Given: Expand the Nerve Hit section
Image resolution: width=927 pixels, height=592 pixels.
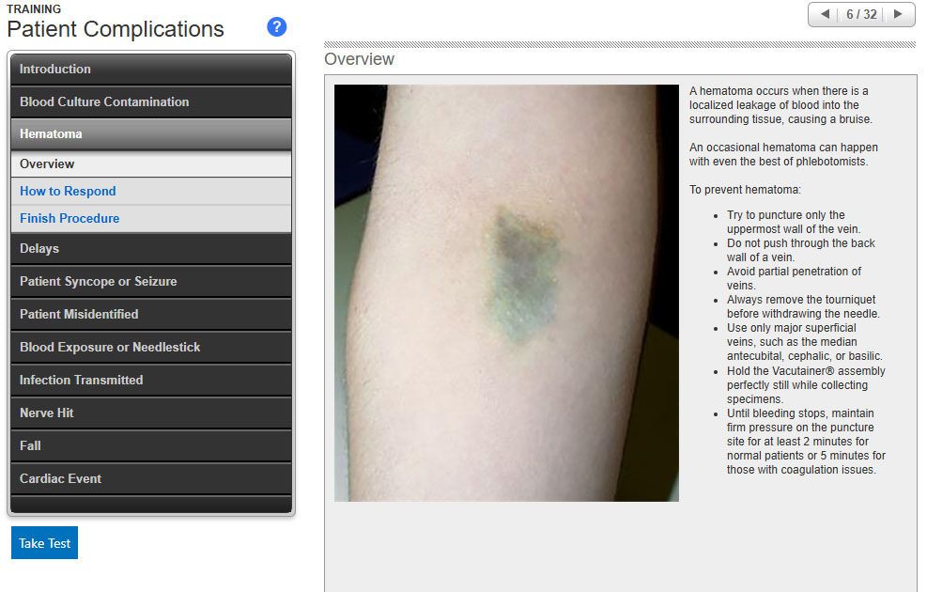Looking at the screenshot, I should (151, 413).
